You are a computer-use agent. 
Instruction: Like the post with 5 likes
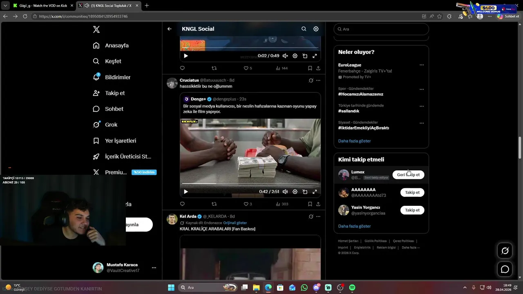point(248,68)
